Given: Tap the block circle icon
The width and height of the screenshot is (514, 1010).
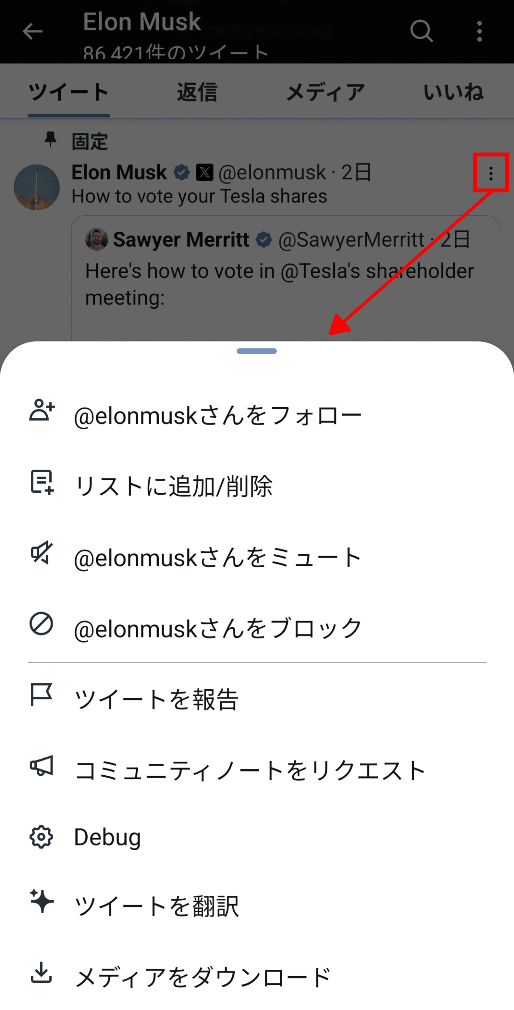Looking at the screenshot, I should (41, 624).
